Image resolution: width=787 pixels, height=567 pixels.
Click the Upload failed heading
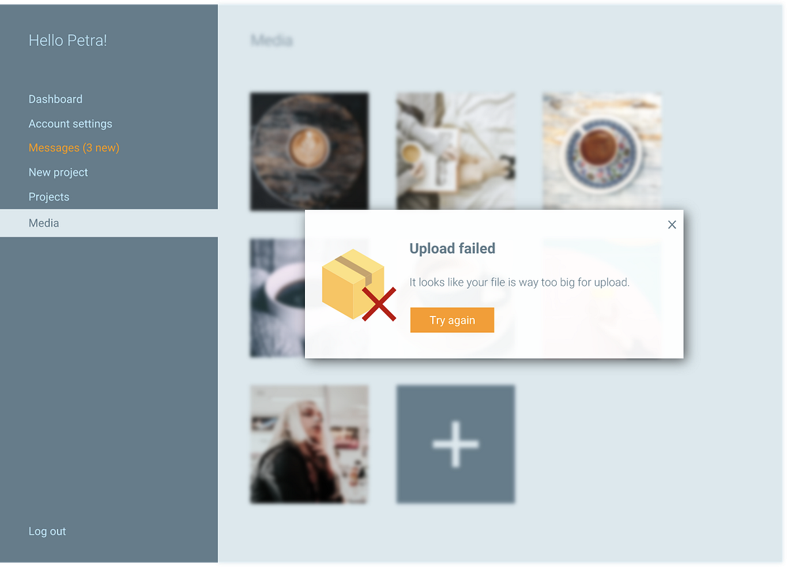[x=453, y=248]
